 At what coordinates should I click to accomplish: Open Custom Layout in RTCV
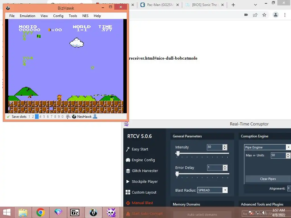(144, 192)
